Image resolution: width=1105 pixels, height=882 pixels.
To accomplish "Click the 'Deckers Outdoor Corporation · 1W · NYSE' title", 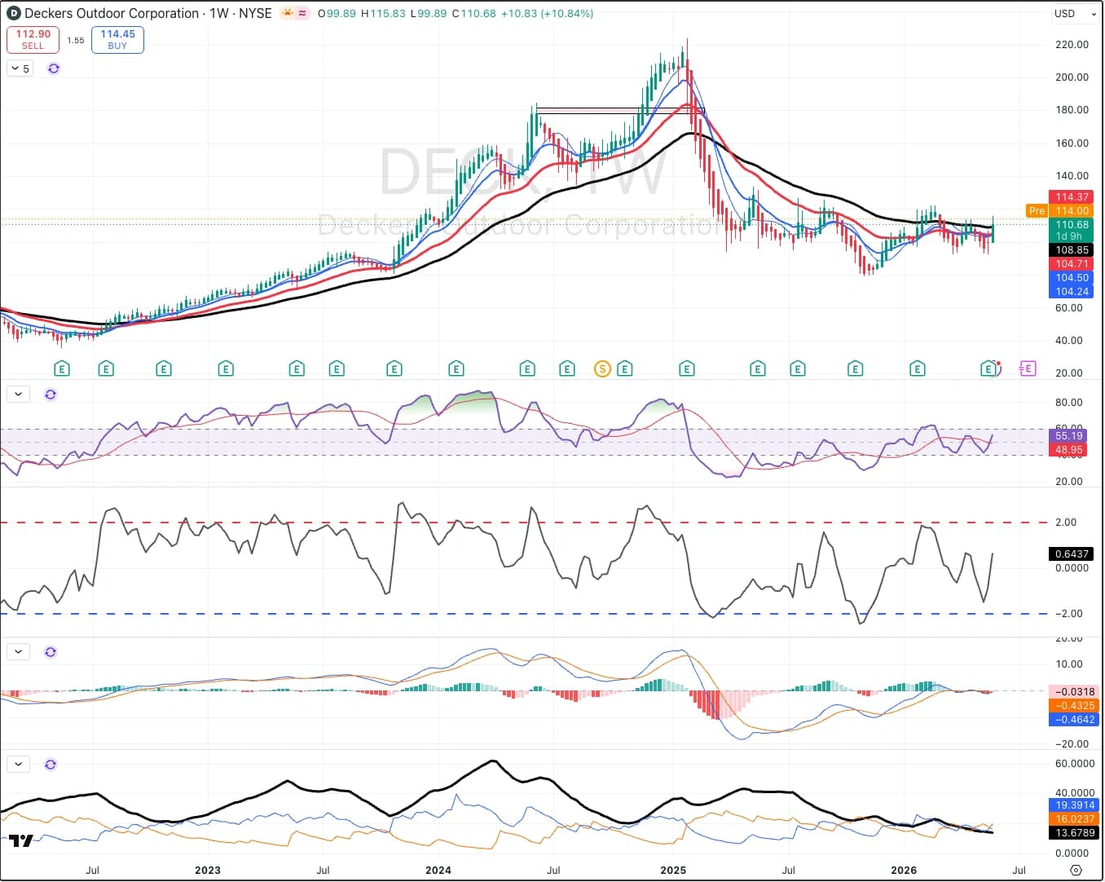I will coord(148,14).
